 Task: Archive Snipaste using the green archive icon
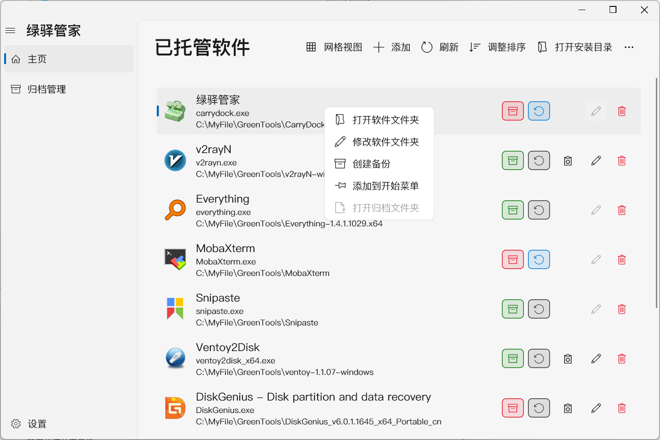(513, 309)
